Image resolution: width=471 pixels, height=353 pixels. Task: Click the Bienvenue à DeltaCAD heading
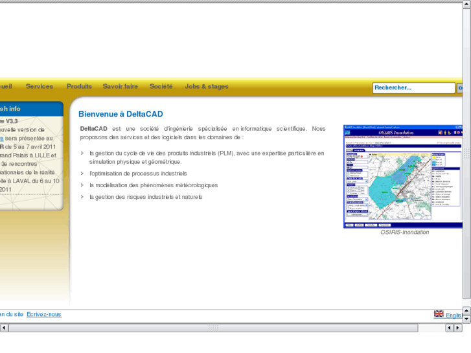[121, 114]
